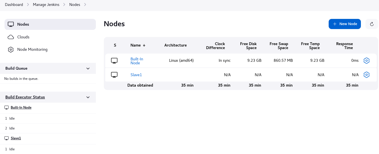
Task: Click the sort arrow beside Name header
Action: pos(144,45)
